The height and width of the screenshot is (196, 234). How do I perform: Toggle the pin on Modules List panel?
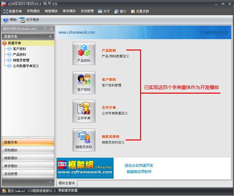pyautogui.click(x=45, y=29)
